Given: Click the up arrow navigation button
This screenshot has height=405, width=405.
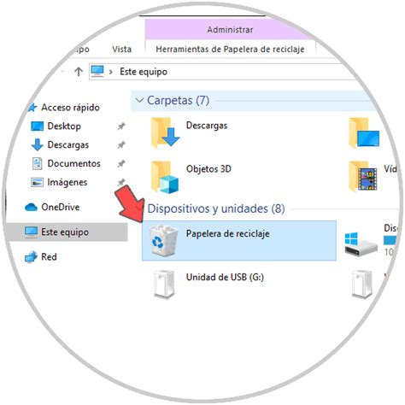Looking at the screenshot, I should click(79, 72).
